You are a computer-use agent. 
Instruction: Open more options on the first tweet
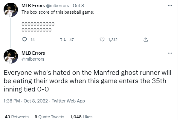[170, 6]
